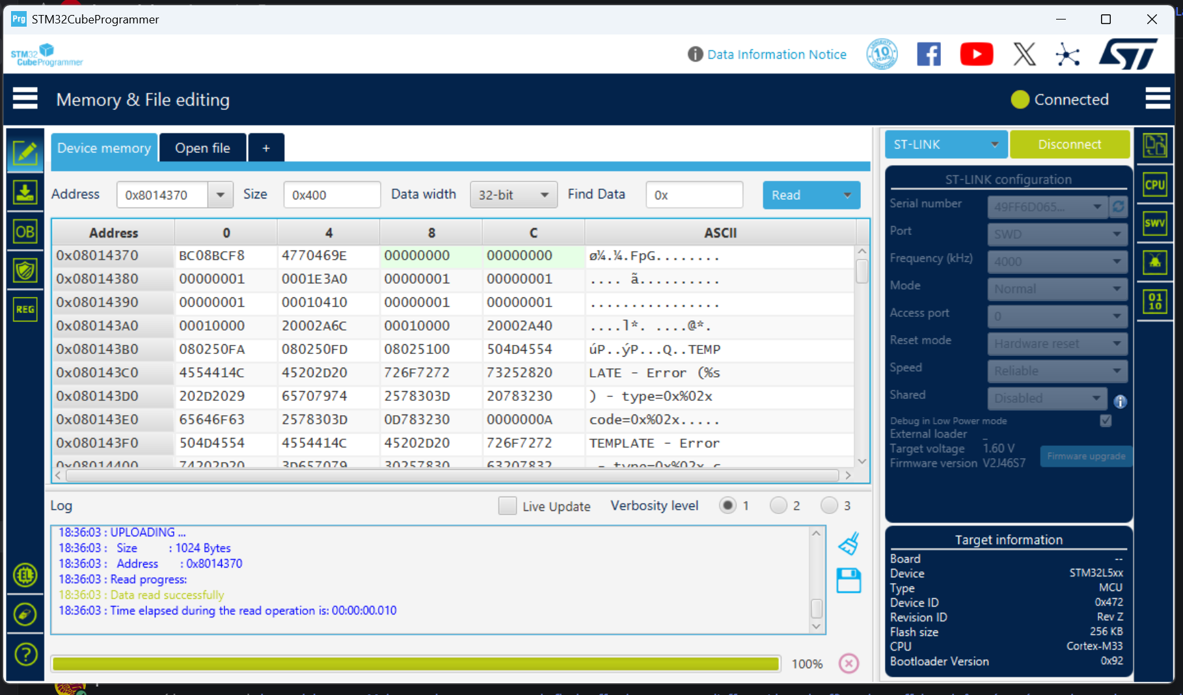
Task: Open the SWV viewer panel
Action: point(1155,223)
